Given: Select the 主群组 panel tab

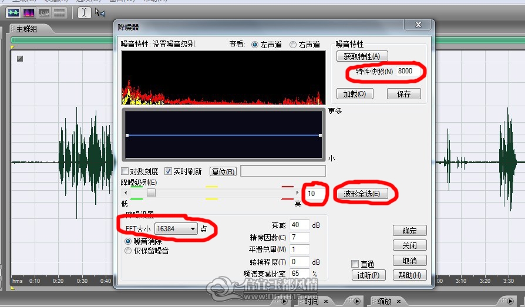Looking at the screenshot, I should point(27,29).
